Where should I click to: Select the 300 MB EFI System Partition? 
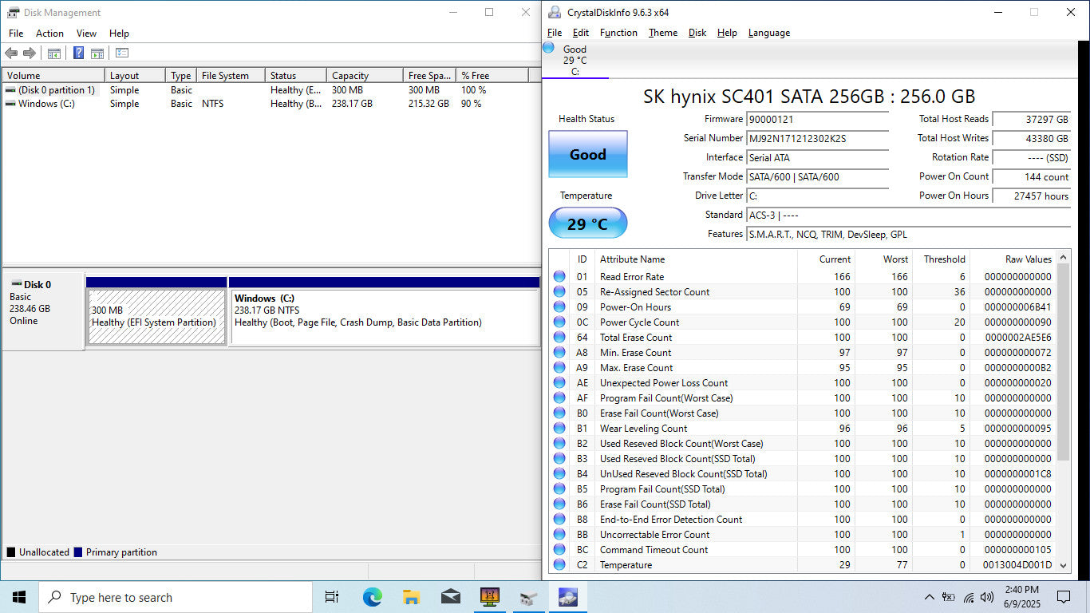click(x=156, y=316)
